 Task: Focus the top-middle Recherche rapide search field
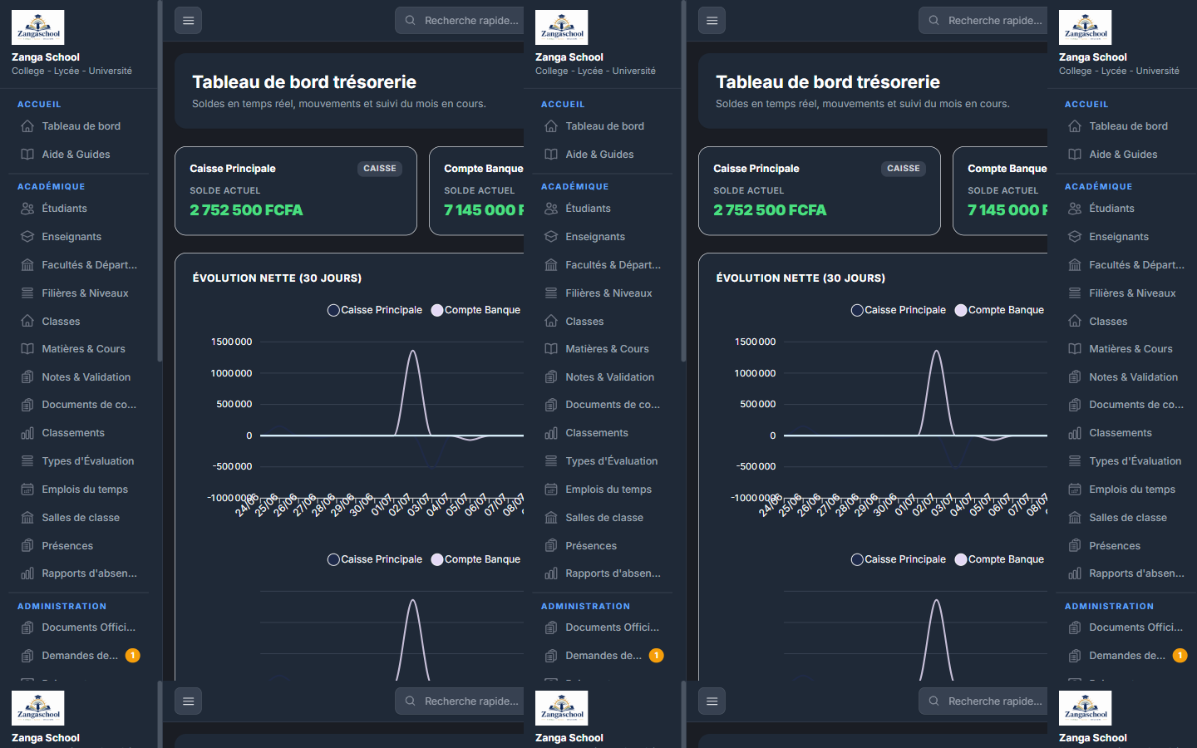coord(983,21)
